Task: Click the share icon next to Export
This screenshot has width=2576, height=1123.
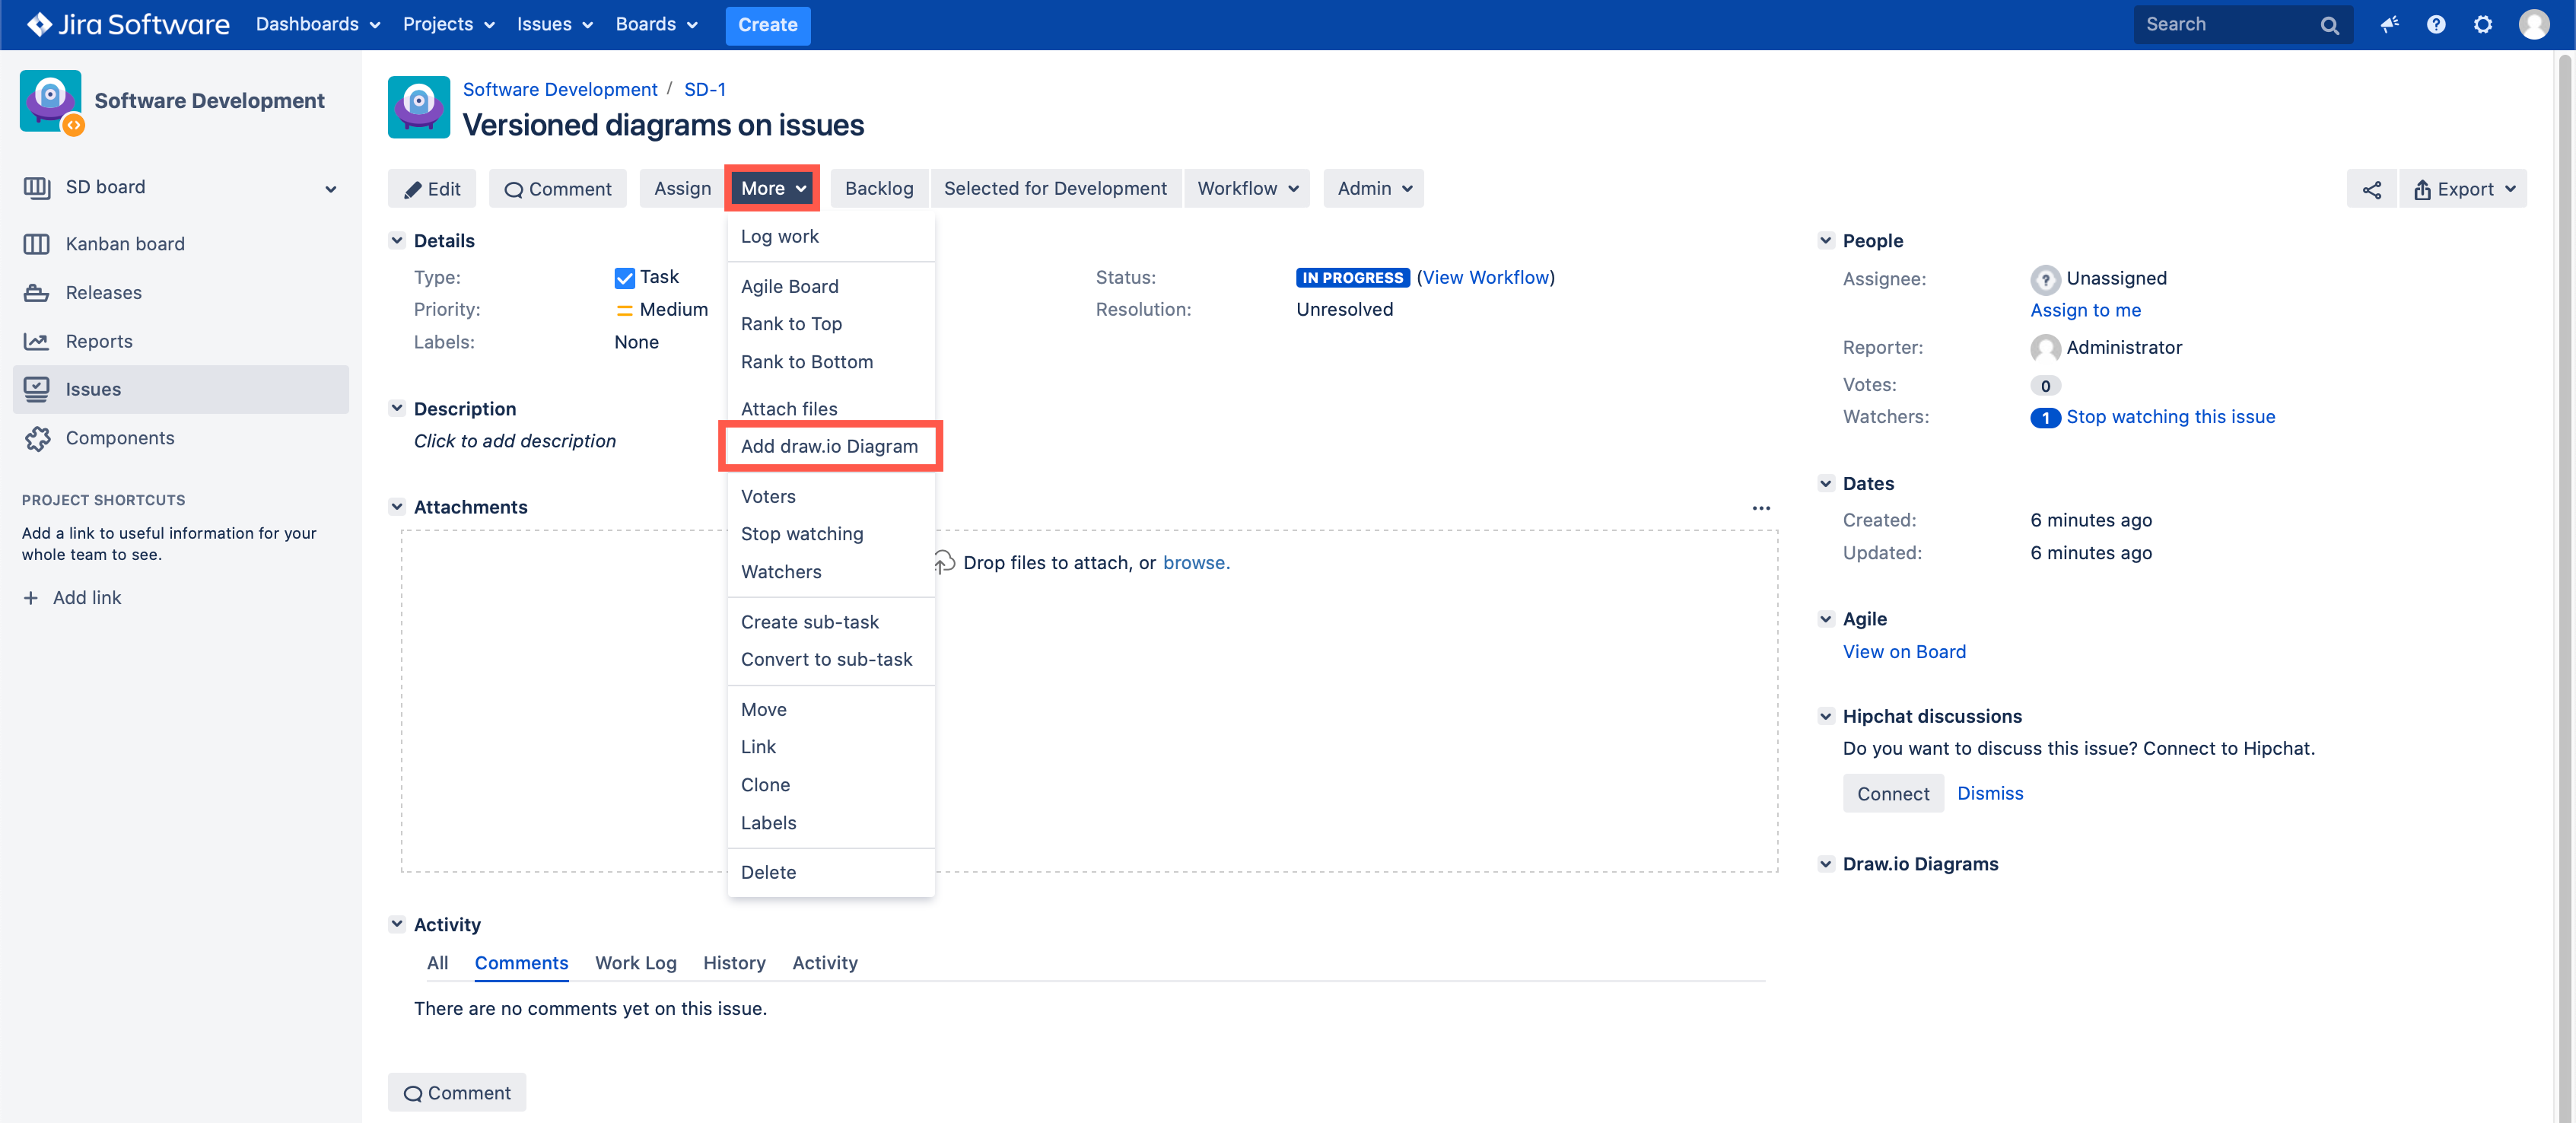Action: [x=2372, y=188]
